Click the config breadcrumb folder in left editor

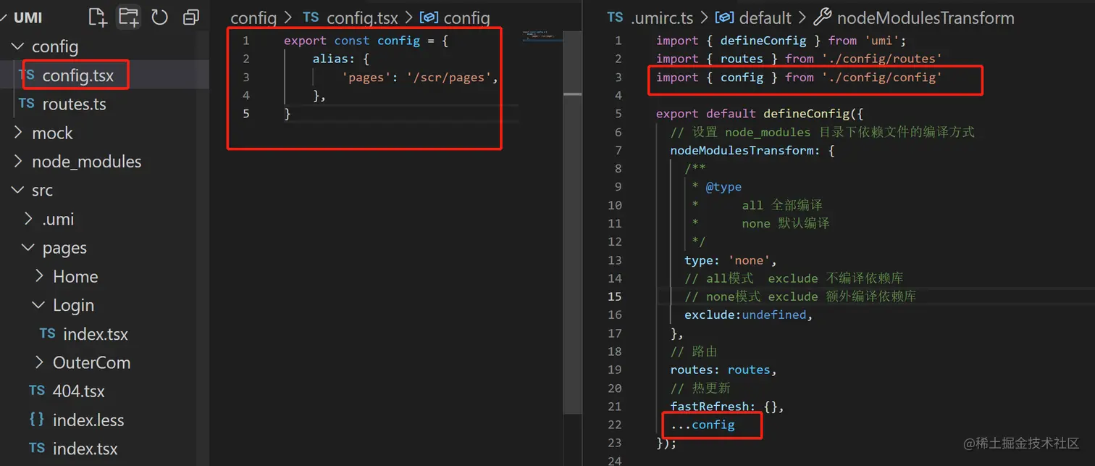pyautogui.click(x=253, y=18)
